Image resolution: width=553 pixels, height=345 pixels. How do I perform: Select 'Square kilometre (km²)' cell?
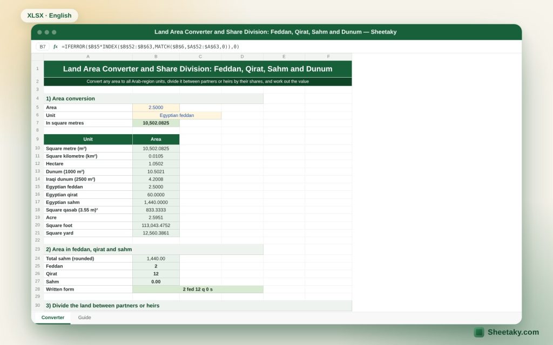click(88, 156)
